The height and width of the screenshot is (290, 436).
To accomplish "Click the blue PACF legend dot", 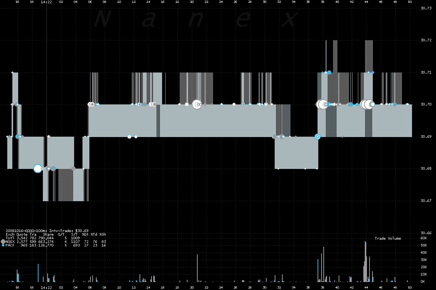I will pyautogui.click(x=3, y=245).
